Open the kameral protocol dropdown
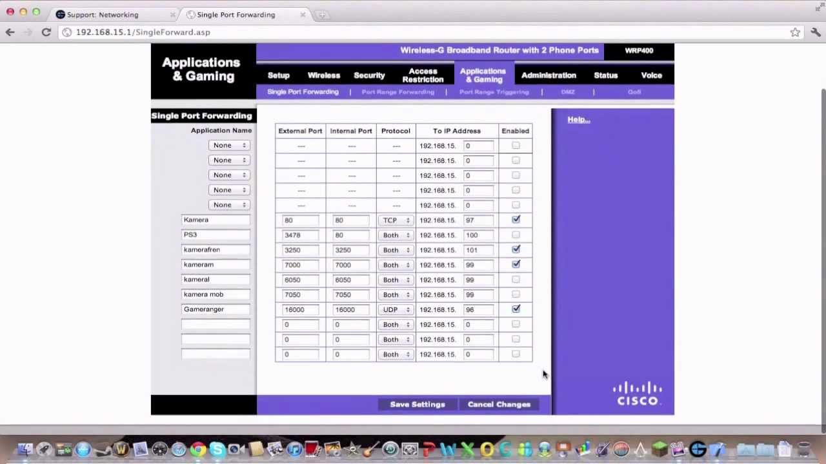 click(x=396, y=280)
